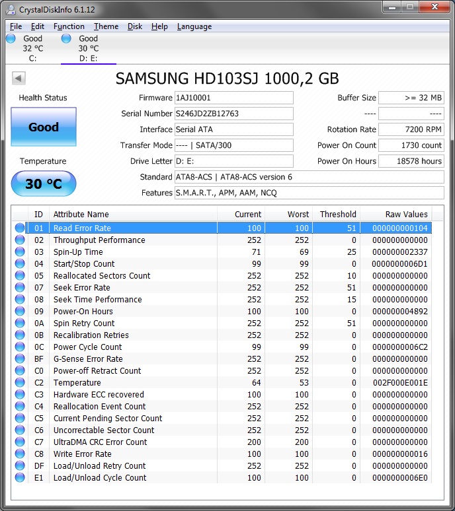Click status orb for Write Error Rate
This screenshot has width=455, height=511.
[x=20, y=454]
